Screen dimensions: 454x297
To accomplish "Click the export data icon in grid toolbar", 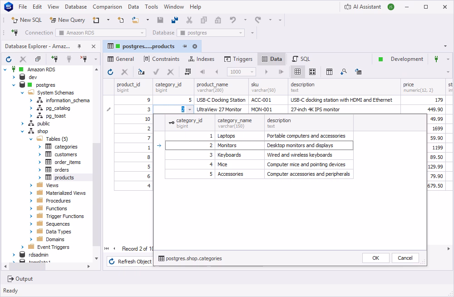I will pyautogui.click(x=141, y=72).
